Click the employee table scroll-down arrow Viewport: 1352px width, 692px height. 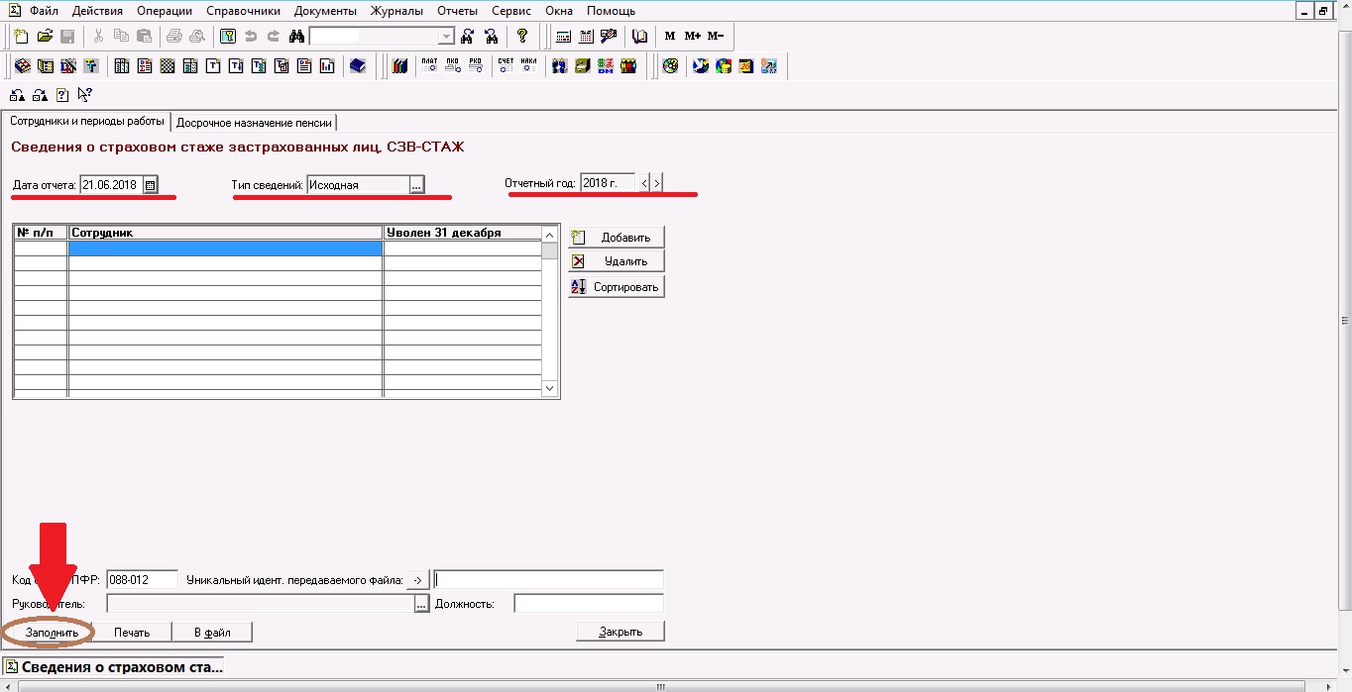pyautogui.click(x=550, y=389)
